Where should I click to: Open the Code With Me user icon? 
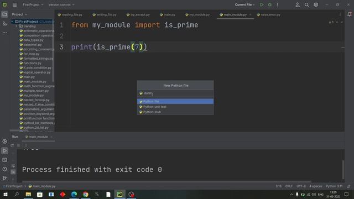(x=298, y=4)
